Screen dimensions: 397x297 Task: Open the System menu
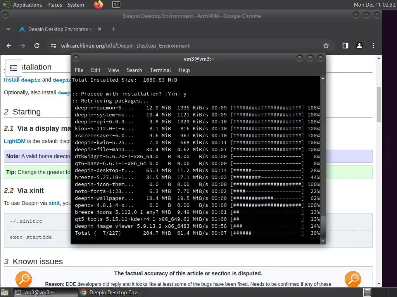pos(76,5)
